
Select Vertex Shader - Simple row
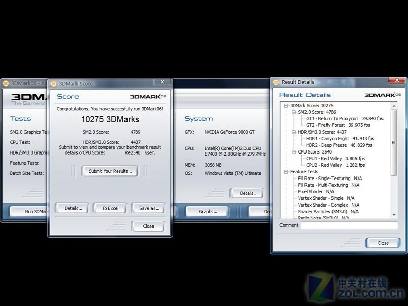coord(326,198)
